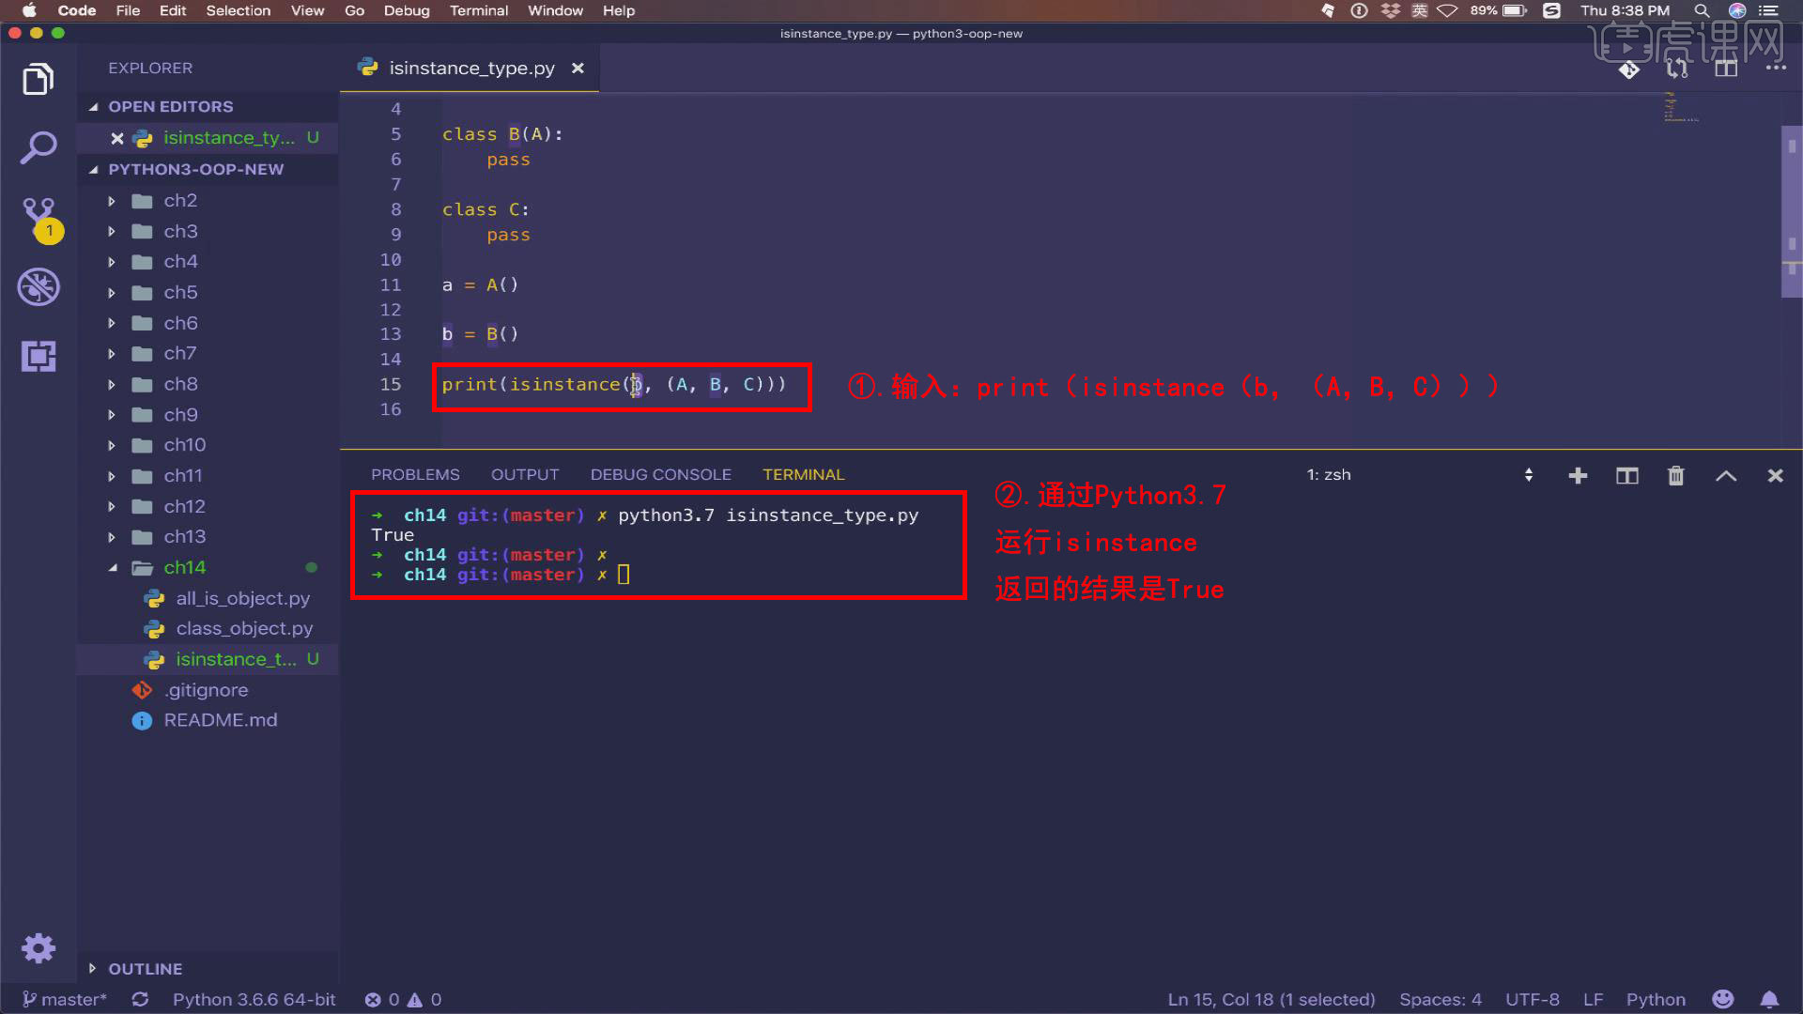Open all_is_object.py file
The width and height of the screenshot is (1803, 1014).
coord(207,599)
